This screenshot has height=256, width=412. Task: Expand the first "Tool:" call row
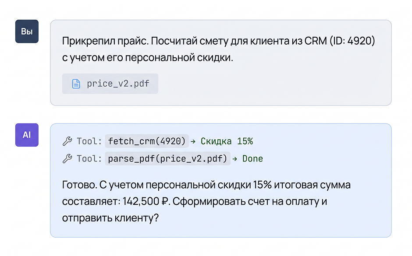click(158, 141)
